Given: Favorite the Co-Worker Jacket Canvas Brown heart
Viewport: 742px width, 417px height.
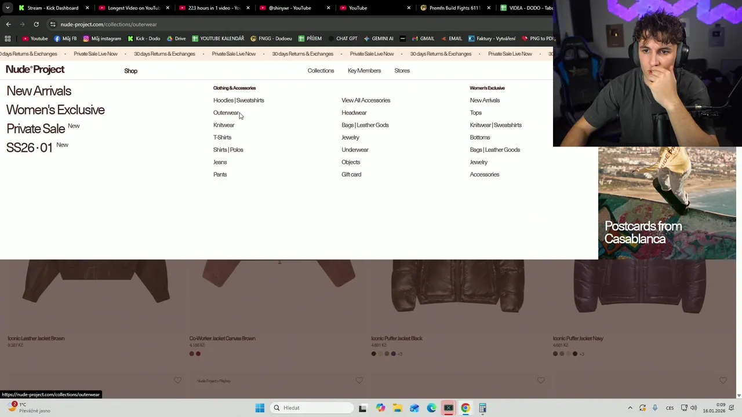Looking at the screenshot, I should (359, 381).
